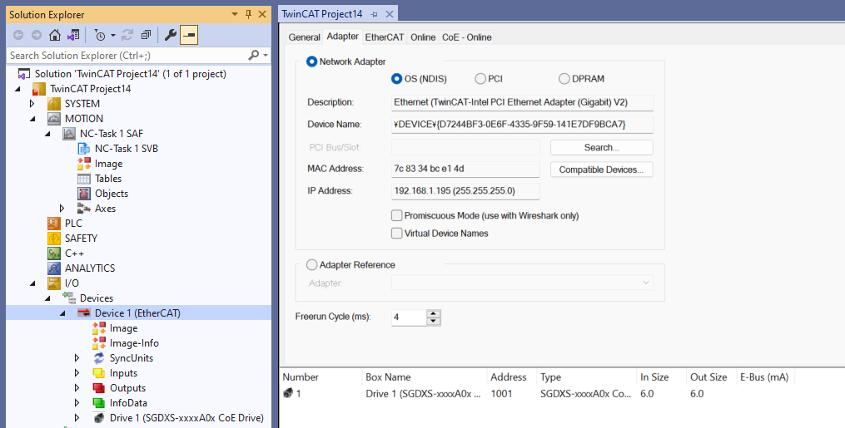The width and height of the screenshot is (845, 428).
Task: Select the SAFETY node icon
Action: click(x=54, y=239)
